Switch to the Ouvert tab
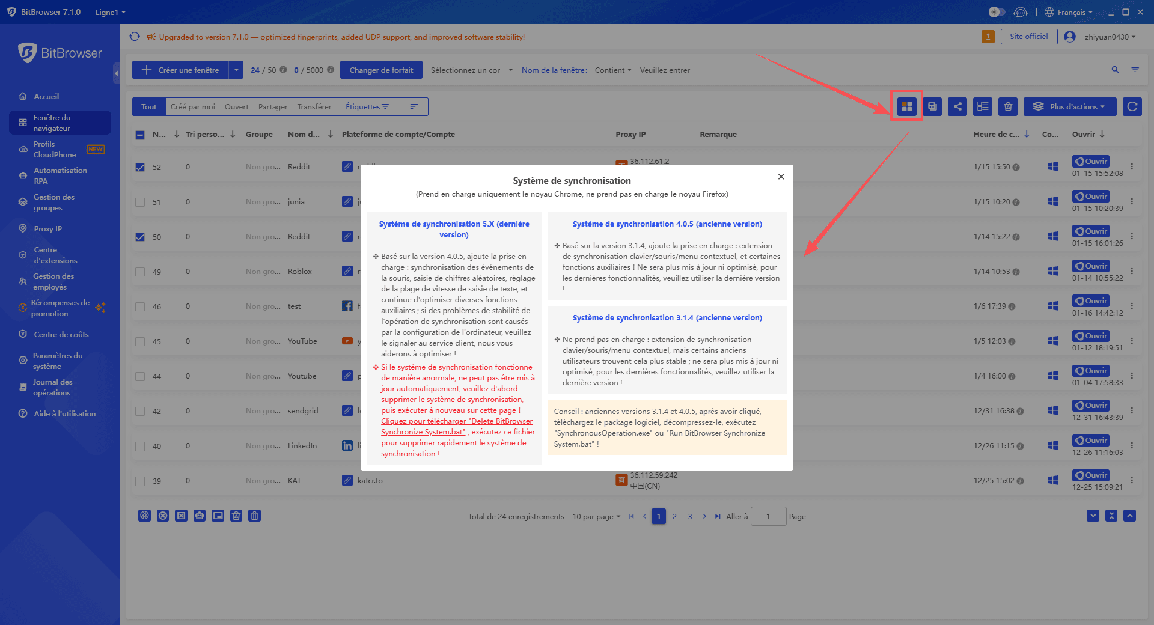This screenshot has width=1154, height=625. pyautogui.click(x=236, y=106)
